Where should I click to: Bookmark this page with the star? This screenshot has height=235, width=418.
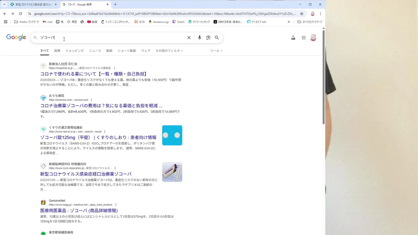(302, 14)
